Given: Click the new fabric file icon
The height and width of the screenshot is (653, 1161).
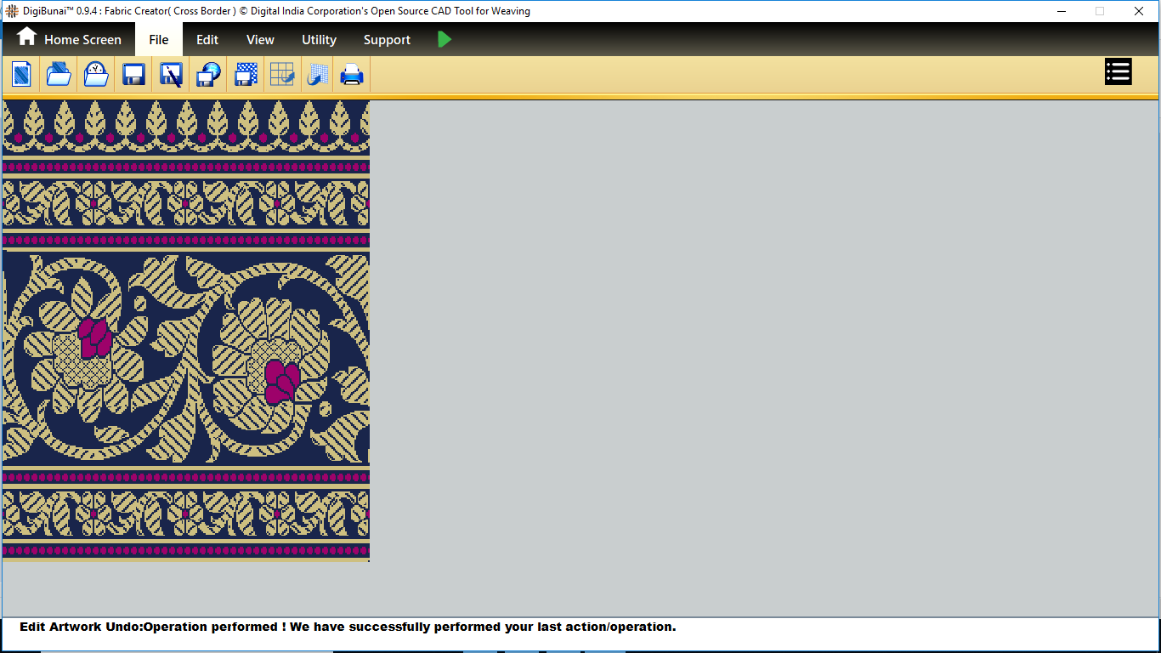Looking at the screenshot, I should pyautogui.click(x=21, y=75).
